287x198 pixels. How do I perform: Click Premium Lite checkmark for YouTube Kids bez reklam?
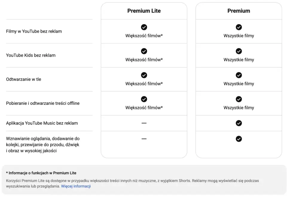tap(144, 51)
